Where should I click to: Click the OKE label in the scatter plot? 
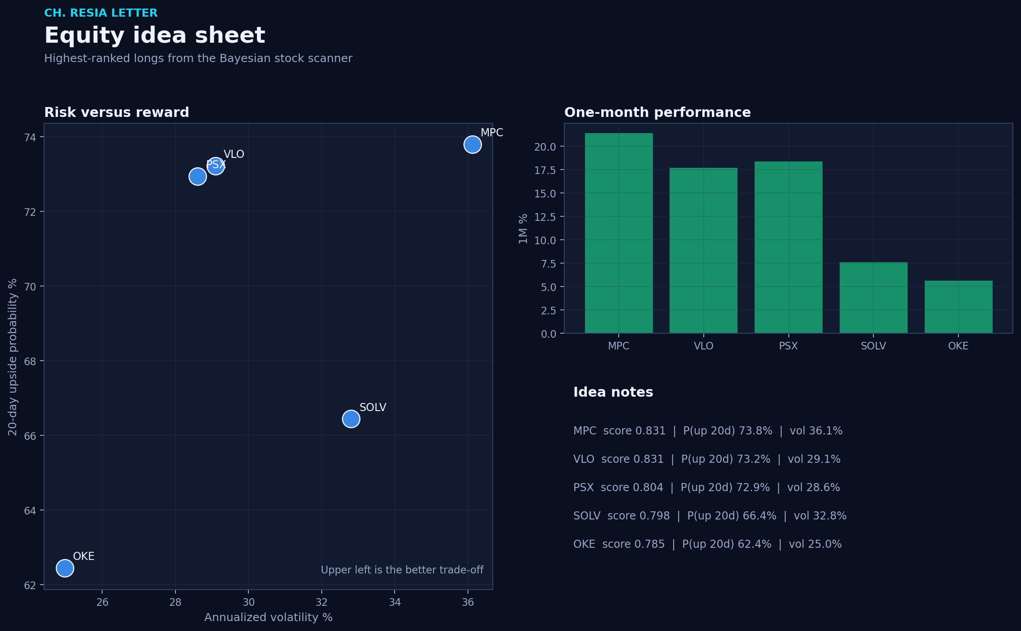point(84,556)
